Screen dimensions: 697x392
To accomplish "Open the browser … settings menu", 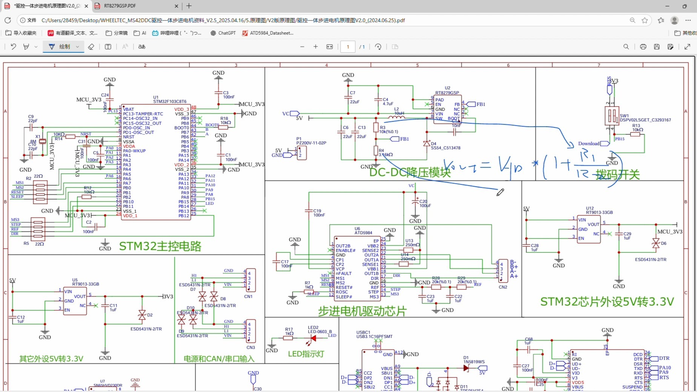I will (689, 20).
